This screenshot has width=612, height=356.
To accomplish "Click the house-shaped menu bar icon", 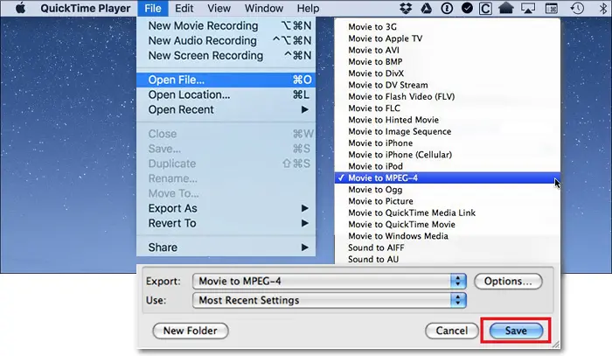I will 506,8.
